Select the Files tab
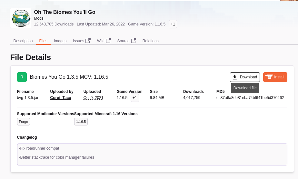The image size is (298, 179). click(43, 41)
